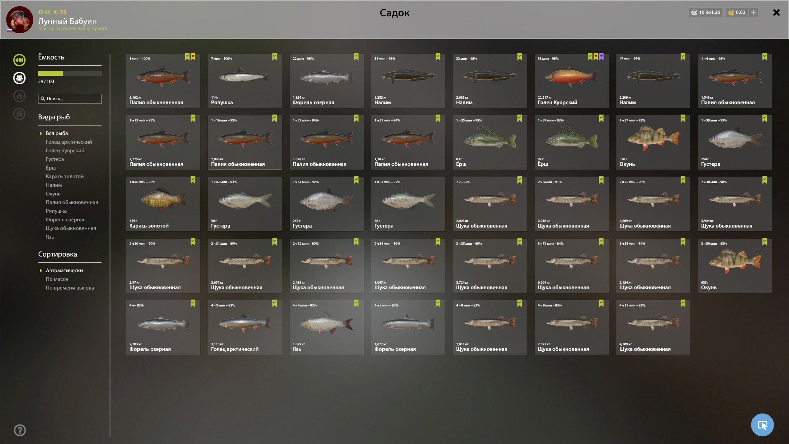Screen dimensions: 789x444
Task: Click the blue cursor button in corner
Action: tap(762, 425)
